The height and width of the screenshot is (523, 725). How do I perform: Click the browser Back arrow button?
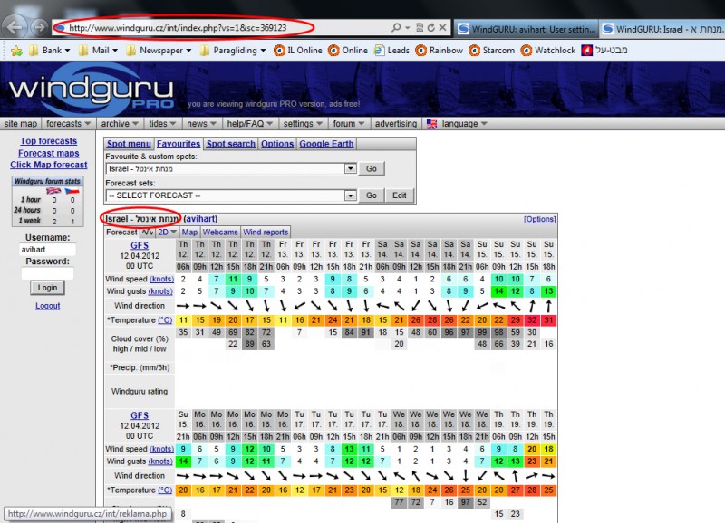point(14,27)
